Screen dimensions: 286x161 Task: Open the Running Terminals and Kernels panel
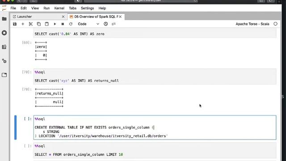pyautogui.click(x=4, y=33)
